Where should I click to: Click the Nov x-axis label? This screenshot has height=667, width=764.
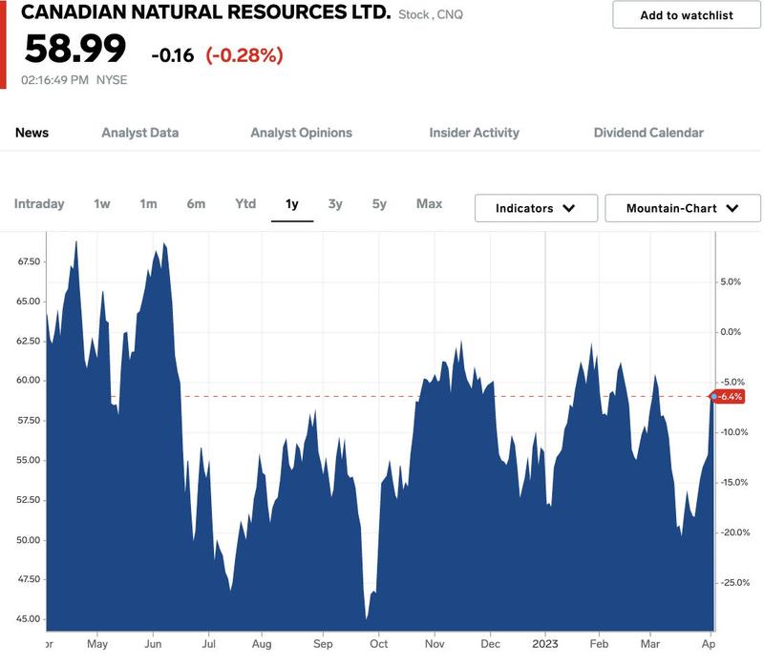pyautogui.click(x=435, y=644)
